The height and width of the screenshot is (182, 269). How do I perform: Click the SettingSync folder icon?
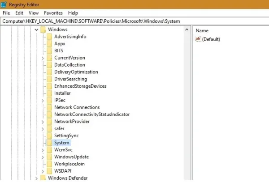[49, 135]
